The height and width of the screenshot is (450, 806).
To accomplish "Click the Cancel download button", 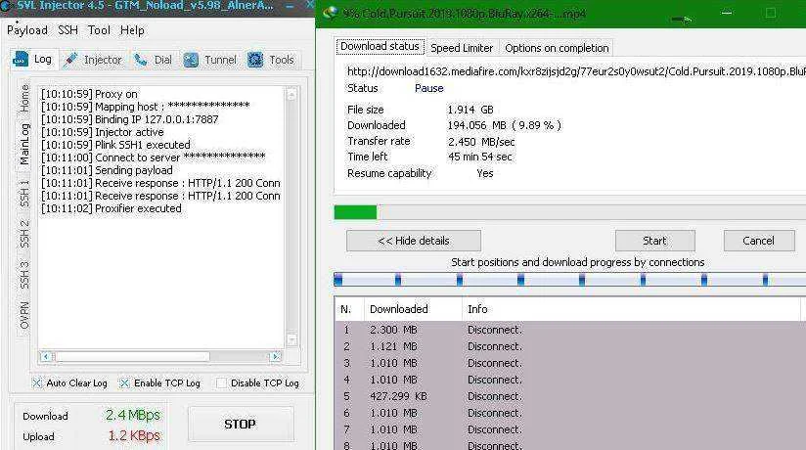I will pyautogui.click(x=759, y=241).
